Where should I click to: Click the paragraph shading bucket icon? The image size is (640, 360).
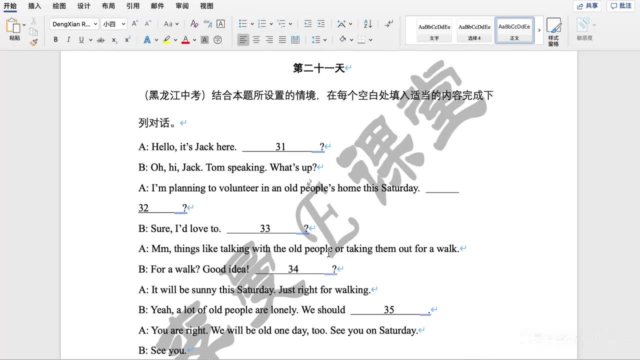tap(342, 39)
